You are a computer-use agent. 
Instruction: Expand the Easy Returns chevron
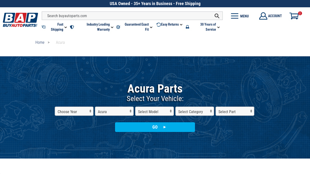[181, 25]
